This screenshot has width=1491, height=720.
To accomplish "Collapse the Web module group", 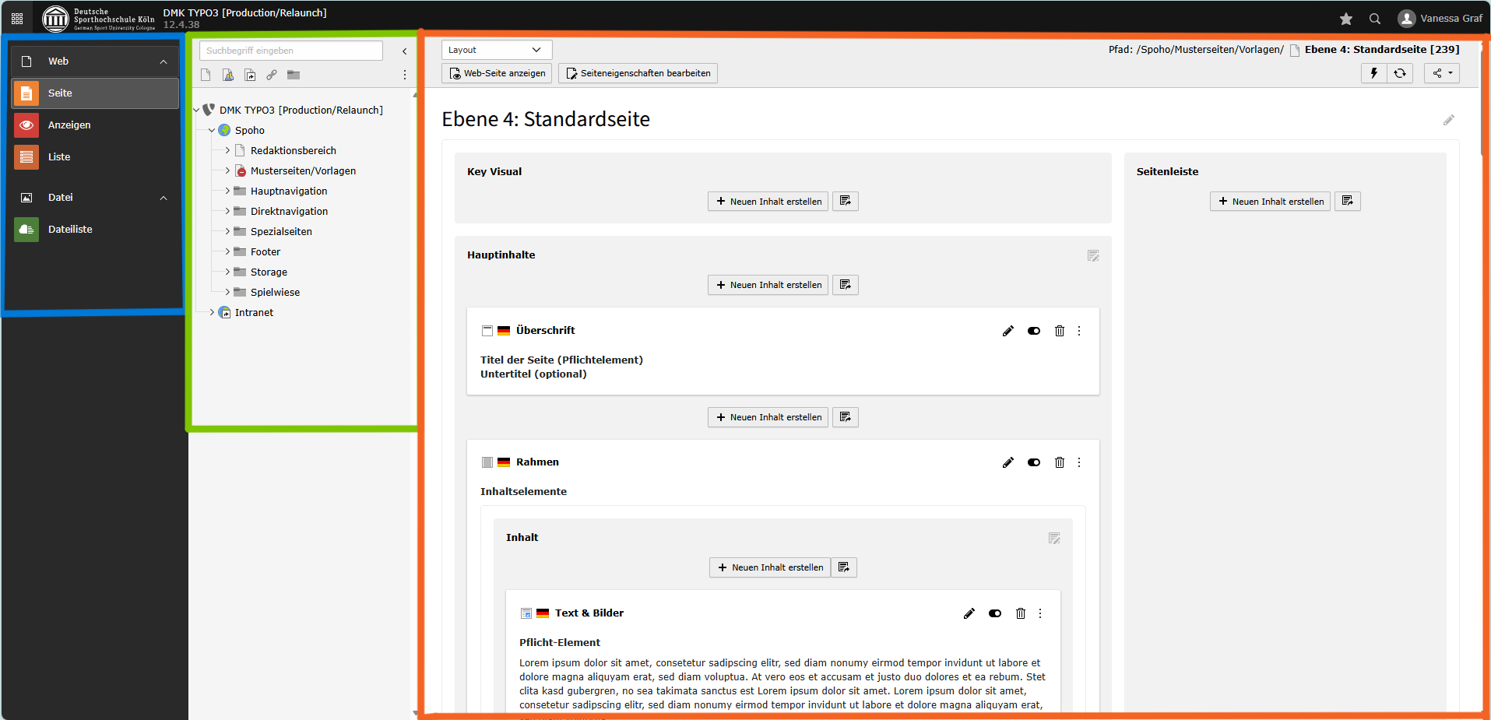I will click(x=164, y=61).
